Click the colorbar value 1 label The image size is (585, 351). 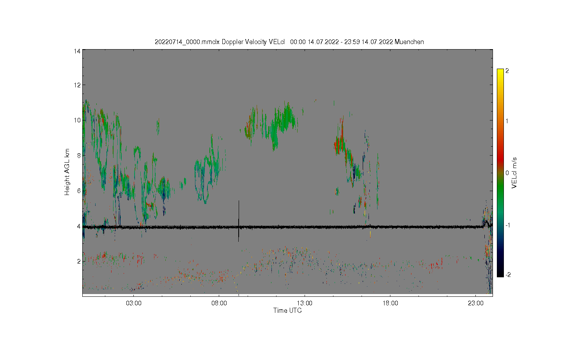point(507,121)
